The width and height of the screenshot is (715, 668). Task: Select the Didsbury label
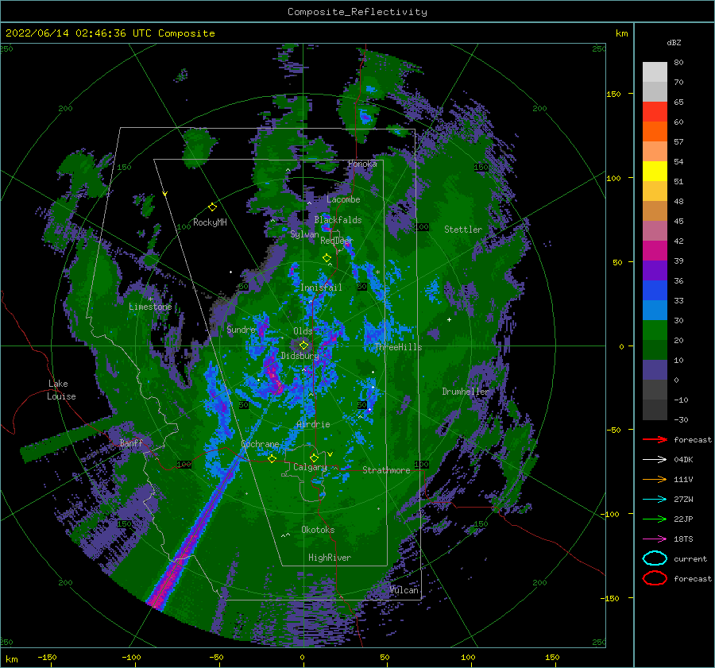tap(300, 356)
